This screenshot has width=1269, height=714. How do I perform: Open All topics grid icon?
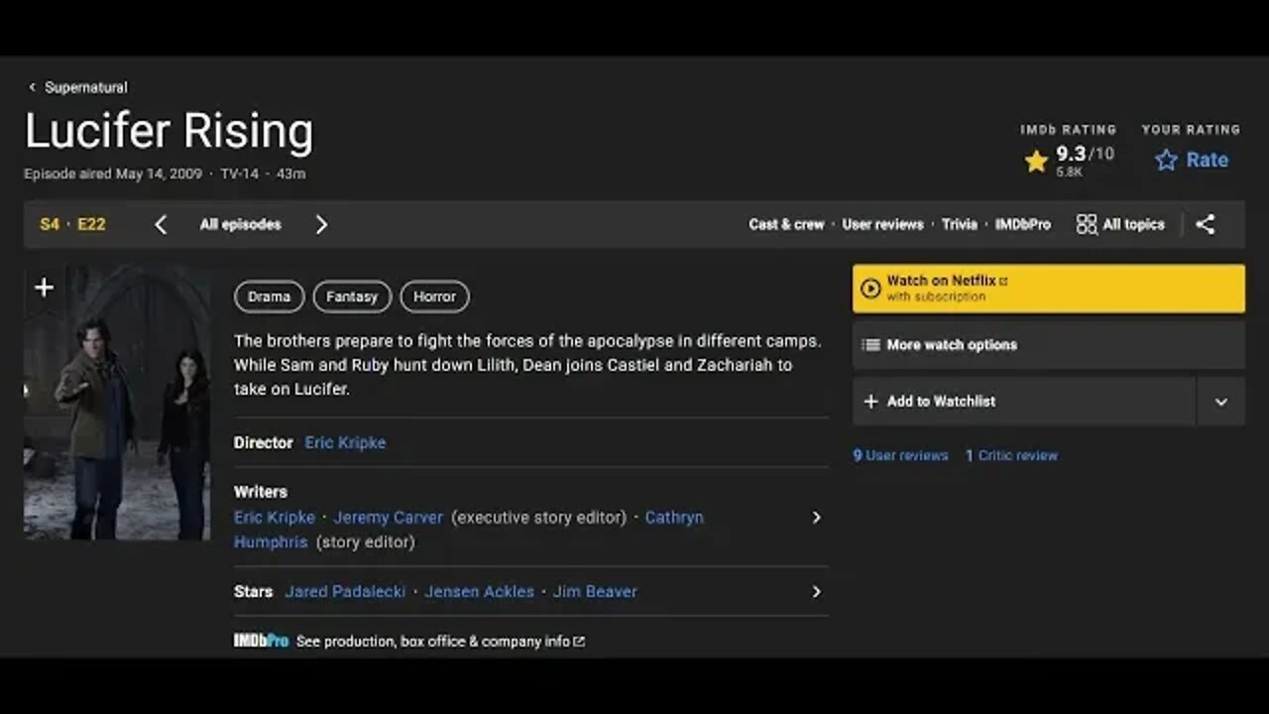tap(1087, 224)
